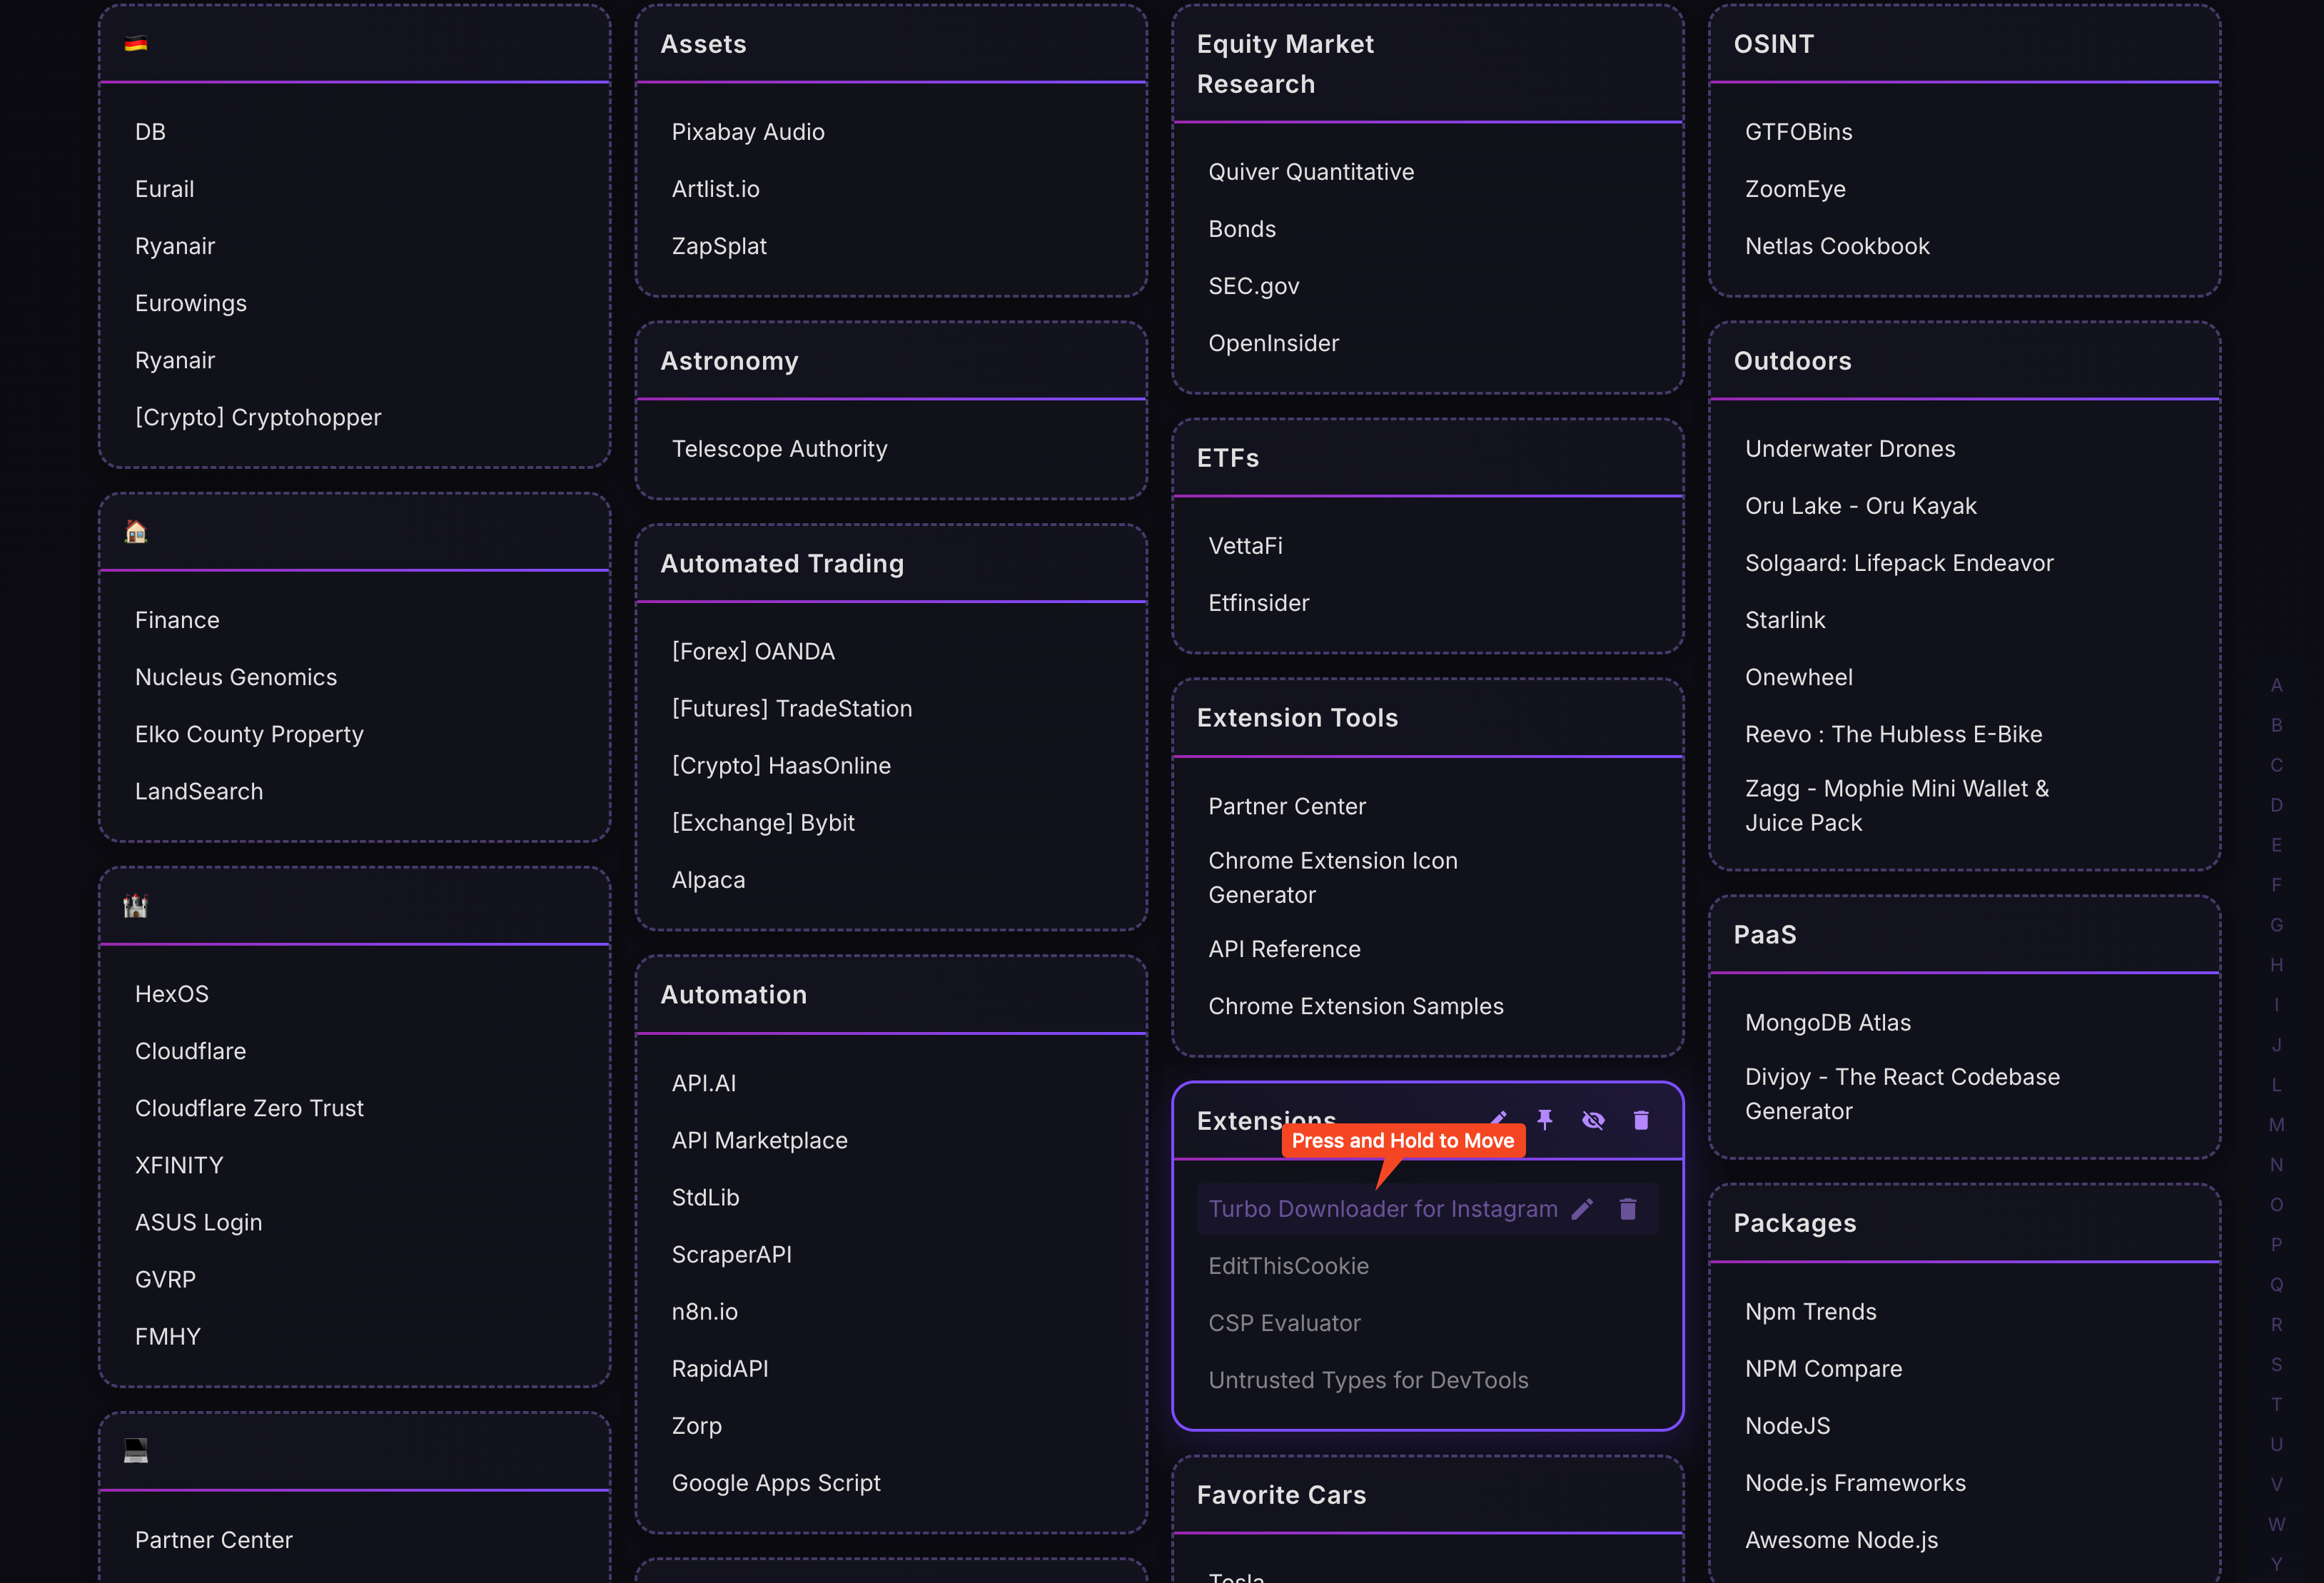The image size is (2324, 1583).
Task: Delete the Extensions category via trash icon
Action: (x=1641, y=1120)
